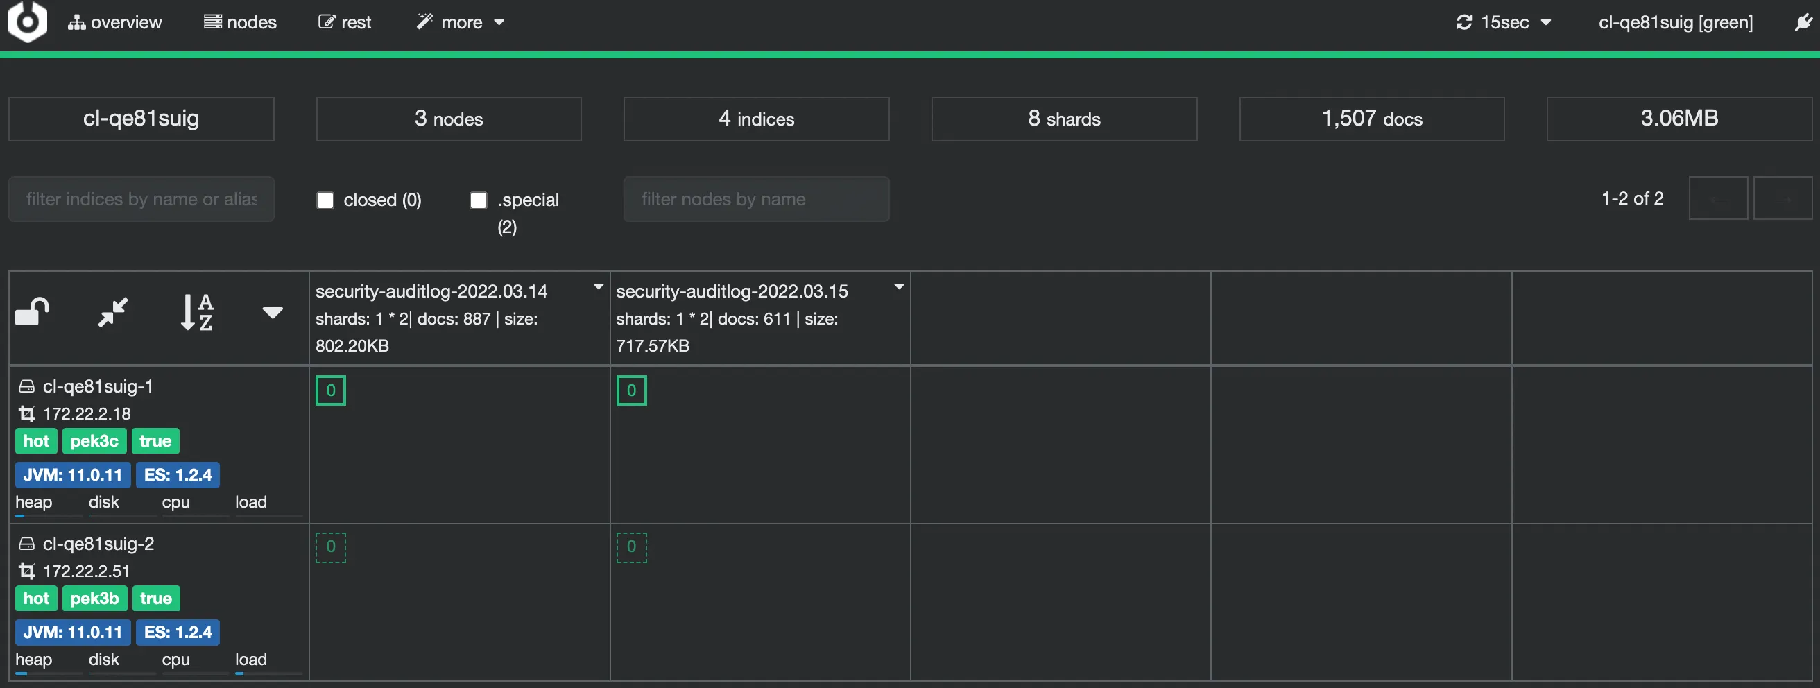This screenshot has height=688, width=1820.
Task: Select replica shard 0 of 2022.03.15 index
Action: [631, 547]
